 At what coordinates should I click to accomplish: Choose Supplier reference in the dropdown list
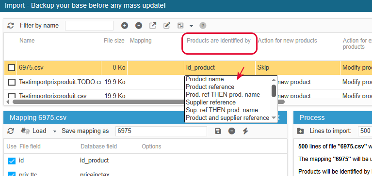[x=210, y=103]
